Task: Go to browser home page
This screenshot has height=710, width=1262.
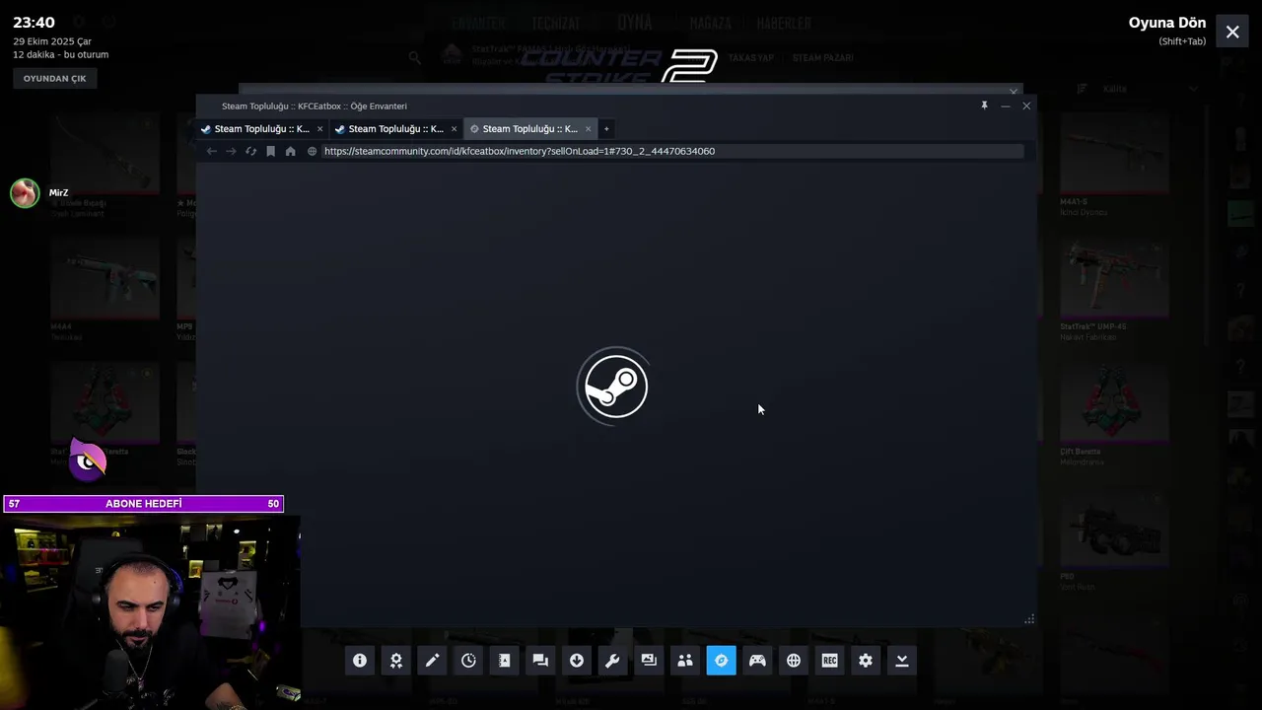Action: [290, 151]
